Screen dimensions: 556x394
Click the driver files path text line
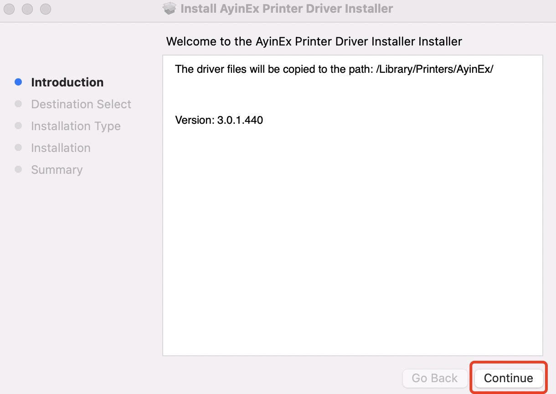pos(334,70)
